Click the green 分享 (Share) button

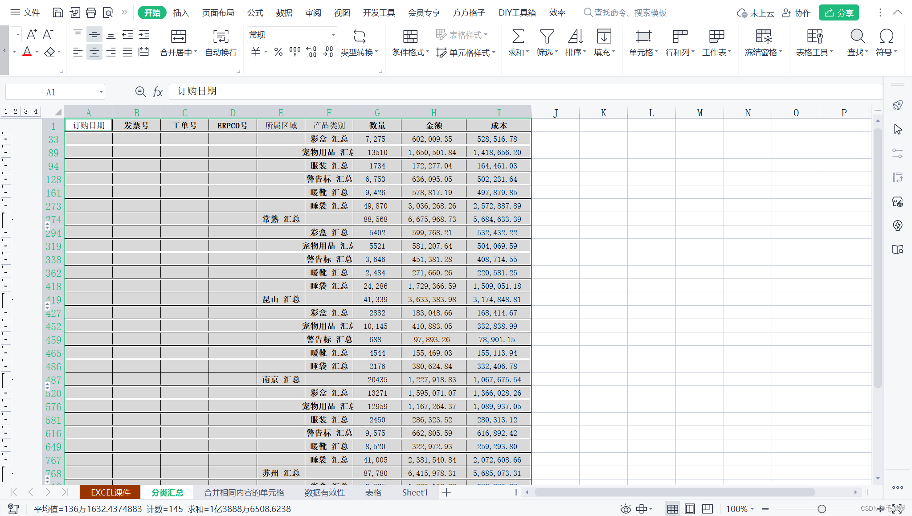(x=838, y=12)
